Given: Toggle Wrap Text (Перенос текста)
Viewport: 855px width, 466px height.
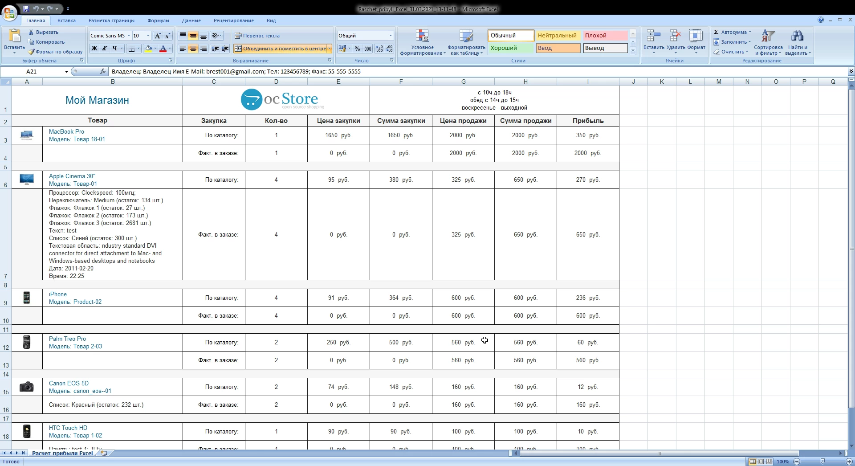Looking at the screenshot, I should tap(257, 36).
